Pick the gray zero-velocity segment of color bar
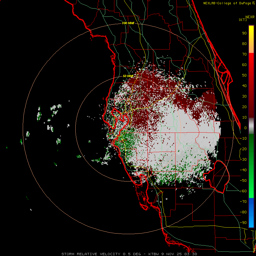This screenshot has height=256, width=256. coord(251,126)
